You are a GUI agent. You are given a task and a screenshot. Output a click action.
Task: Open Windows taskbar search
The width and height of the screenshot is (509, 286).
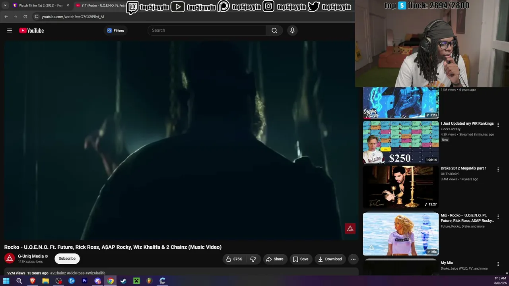(x=19, y=281)
